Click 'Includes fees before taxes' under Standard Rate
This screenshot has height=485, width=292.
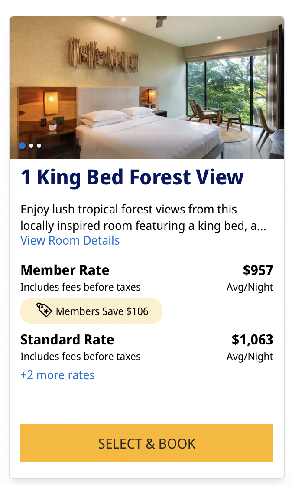tap(81, 357)
